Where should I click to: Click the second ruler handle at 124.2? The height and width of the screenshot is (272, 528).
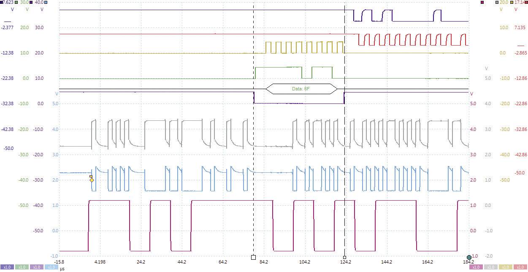pyautogui.click(x=344, y=257)
